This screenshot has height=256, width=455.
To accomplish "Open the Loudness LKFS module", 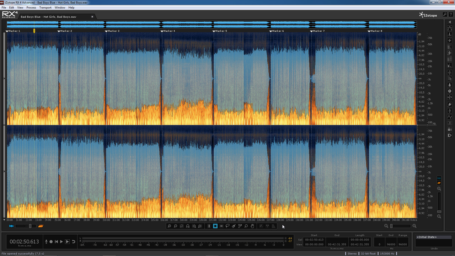I will [x=450, y=97].
